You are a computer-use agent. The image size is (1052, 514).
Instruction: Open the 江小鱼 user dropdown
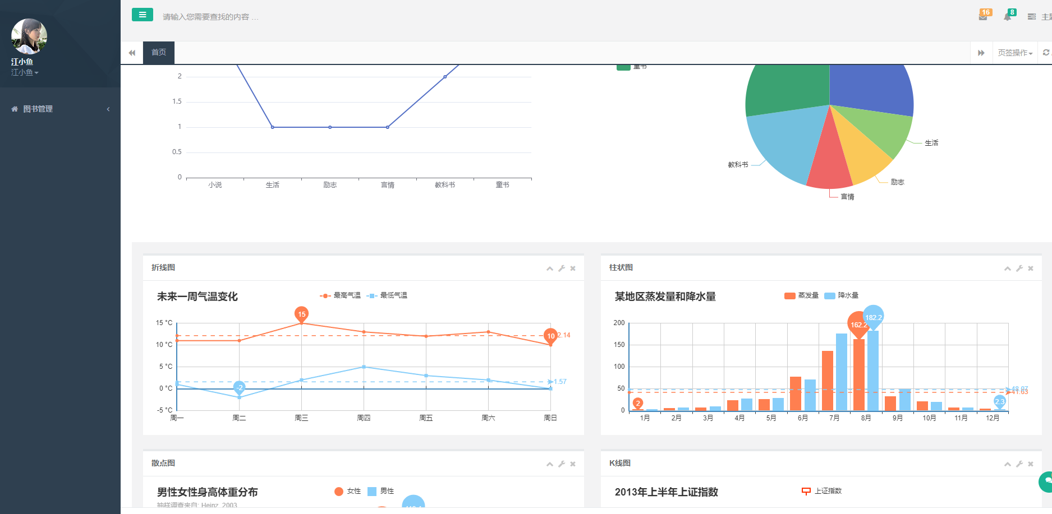tap(25, 72)
